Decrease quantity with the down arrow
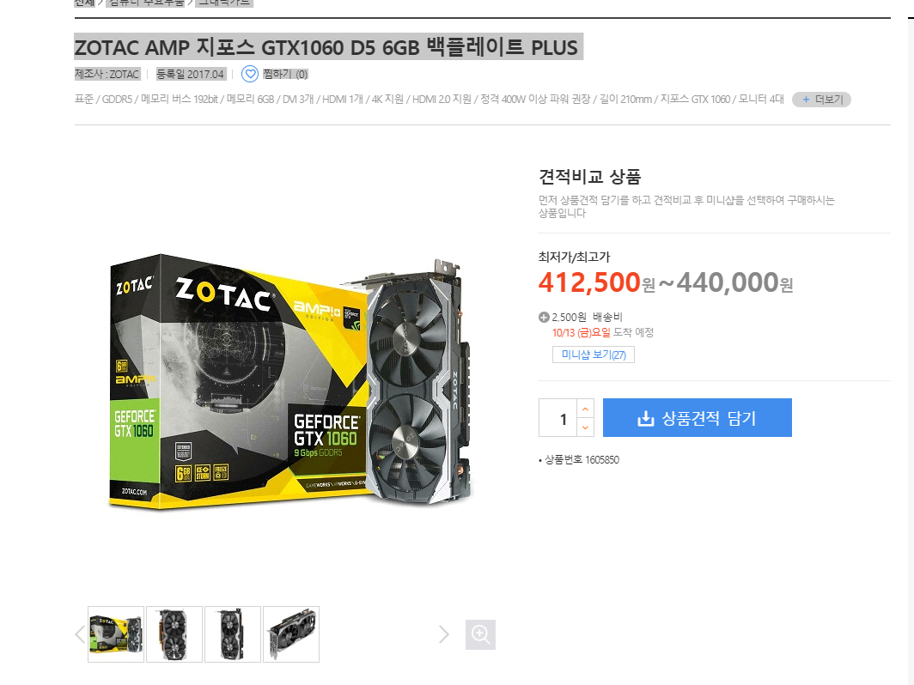914x685 pixels. point(585,427)
